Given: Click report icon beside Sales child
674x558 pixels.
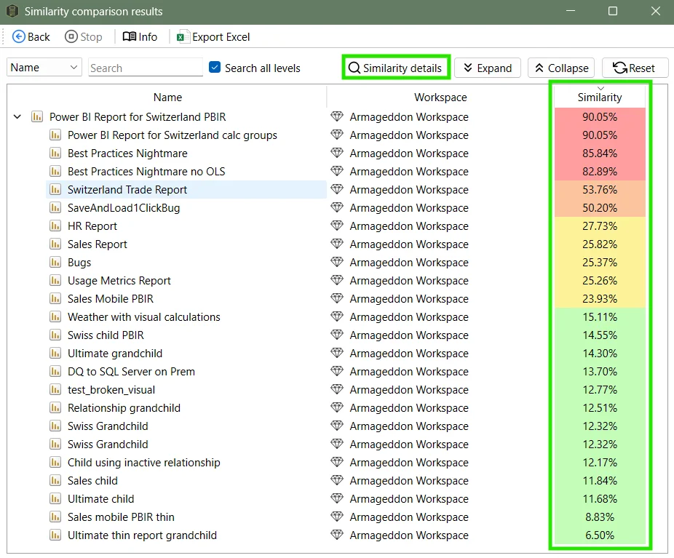Looking at the screenshot, I should (x=55, y=481).
